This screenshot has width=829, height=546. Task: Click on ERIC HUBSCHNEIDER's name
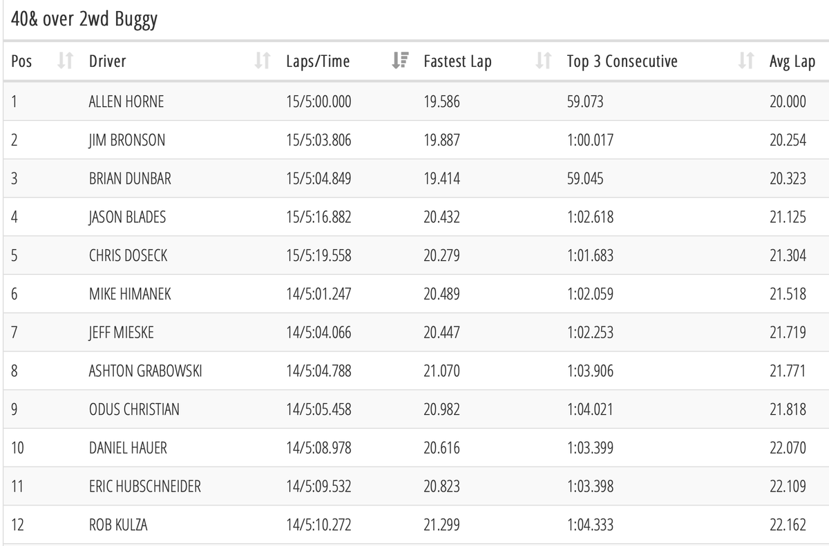tap(145, 487)
